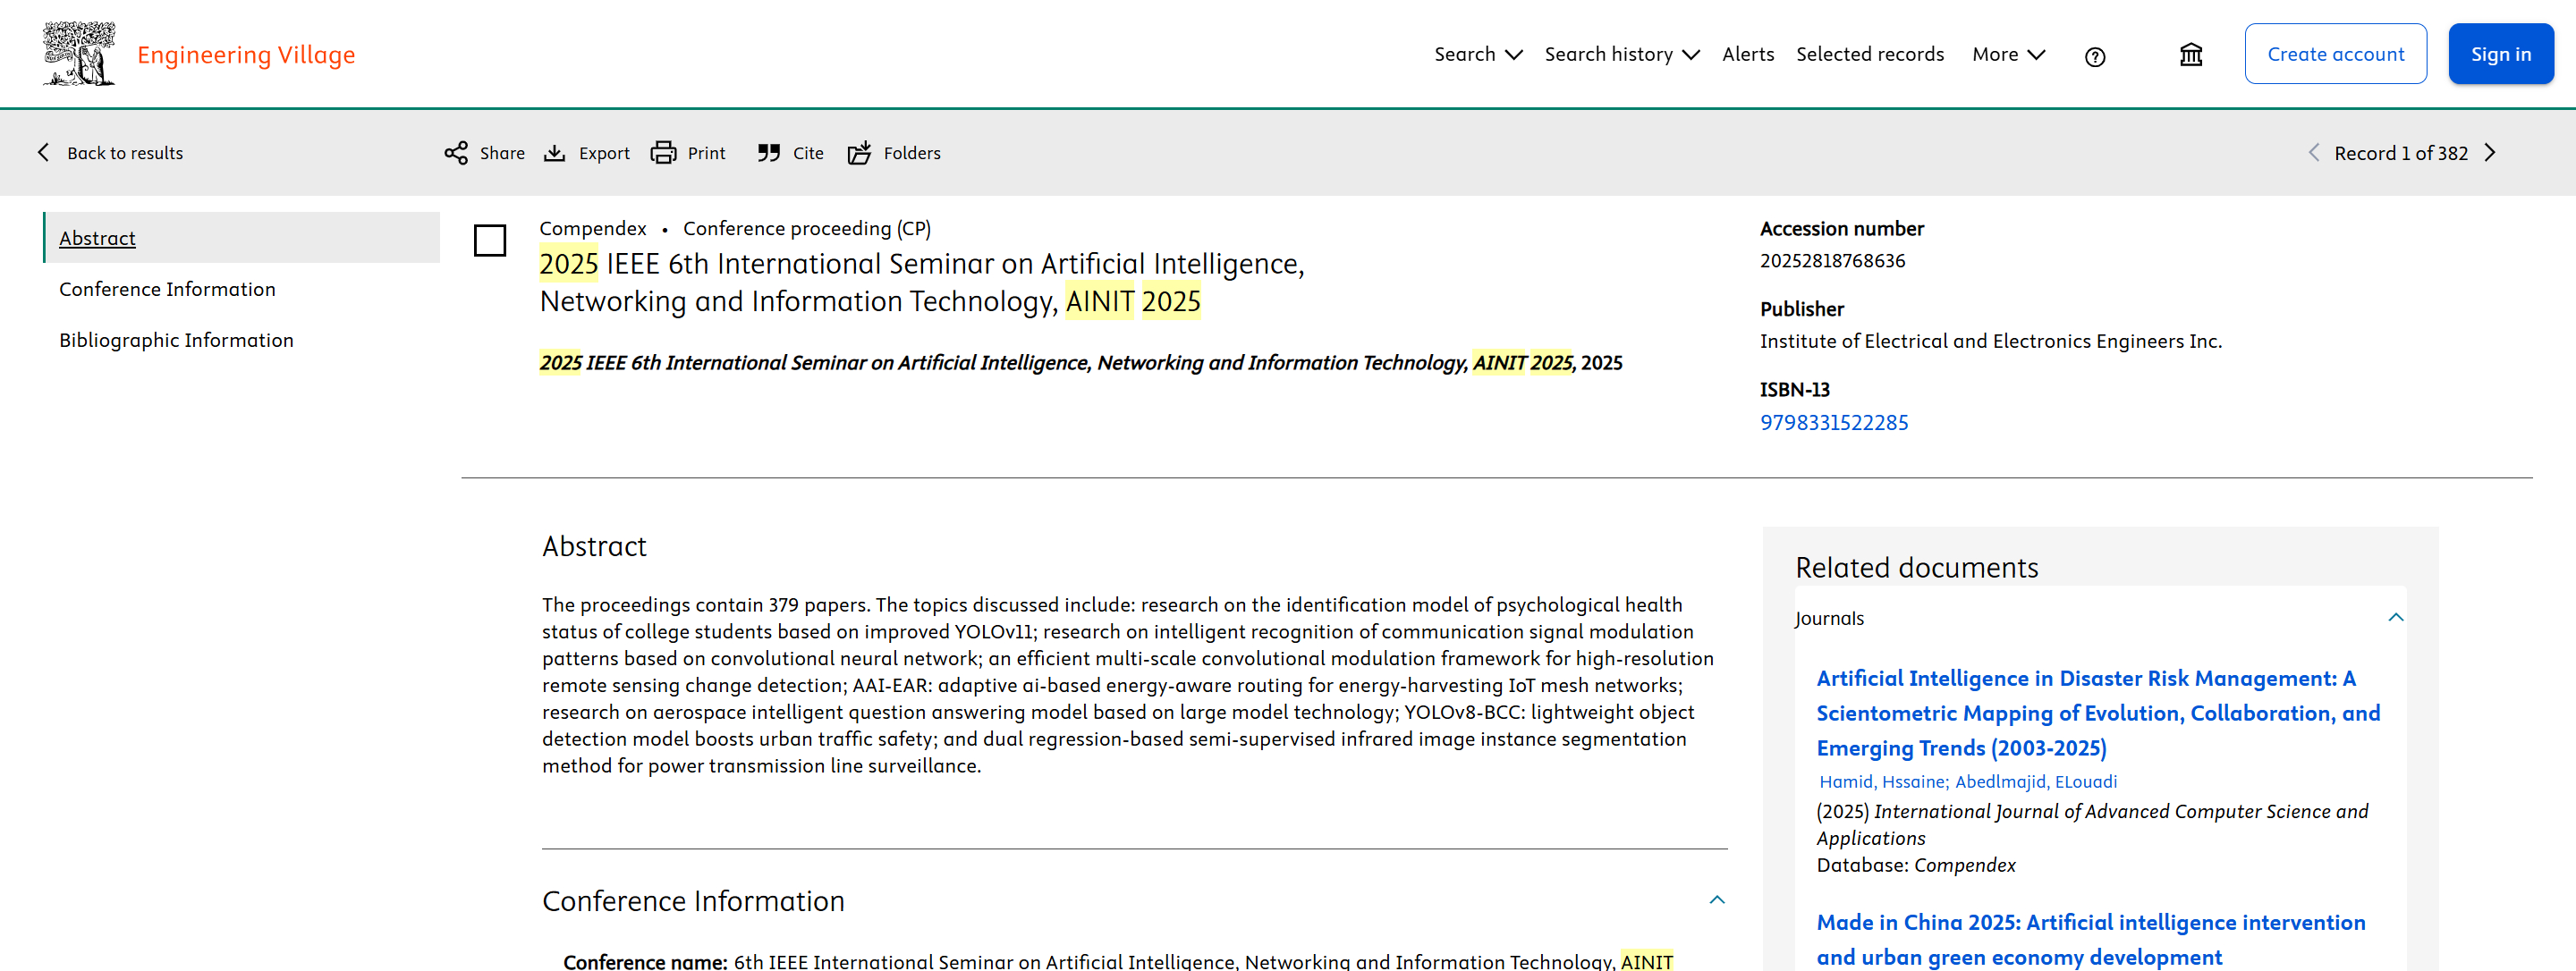Click the Cite quotation marks icon
Image resolution: width=2576 pixels, height=971 pixels.
tap(768, 153)
